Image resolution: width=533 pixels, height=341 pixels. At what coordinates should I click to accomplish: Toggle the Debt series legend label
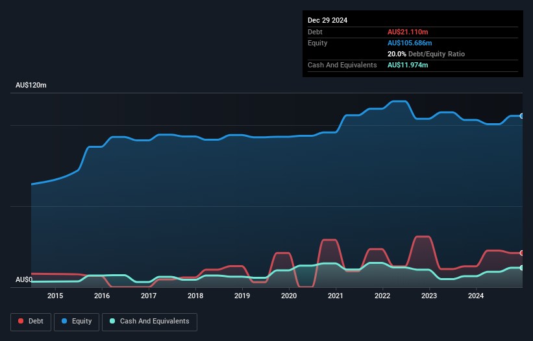[36, 322]
